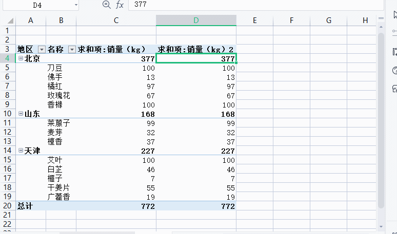This screenshot has height=234, width=397.
Task: Open the 名称 filter dropdown
Action: click(x=72, y=50)
